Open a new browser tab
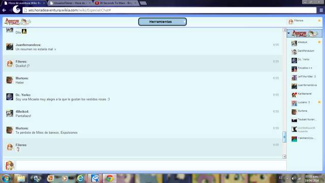This screenshot has height=183, width=325. [x=143, y=3]
